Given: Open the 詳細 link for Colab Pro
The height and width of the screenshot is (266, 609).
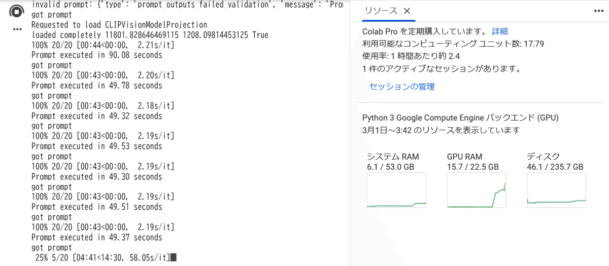Looking at the screenshot, I should pos(500,31).
